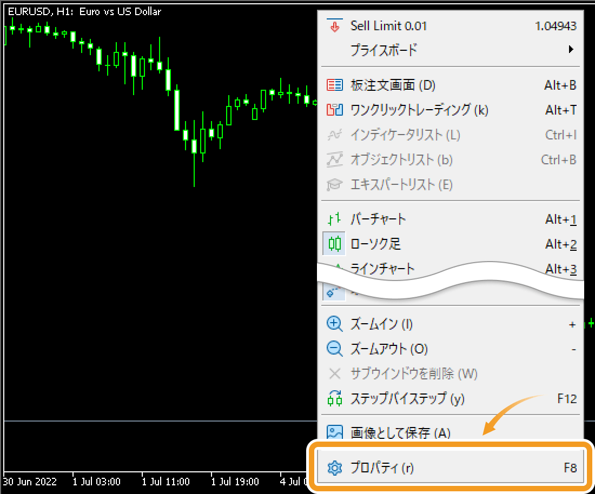Click the ステップバイステップ candles icon
This screenshot has height=494, width=595.
tap(335, 398)
